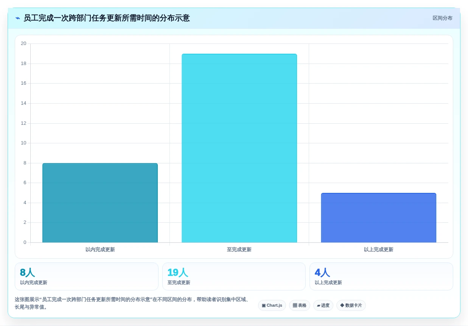Click y-axis value 10

(x=23, y=143)
